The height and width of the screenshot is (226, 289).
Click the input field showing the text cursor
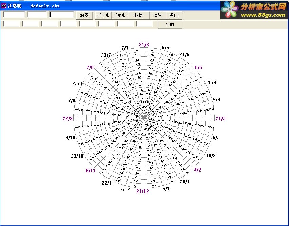coord(61,14)
